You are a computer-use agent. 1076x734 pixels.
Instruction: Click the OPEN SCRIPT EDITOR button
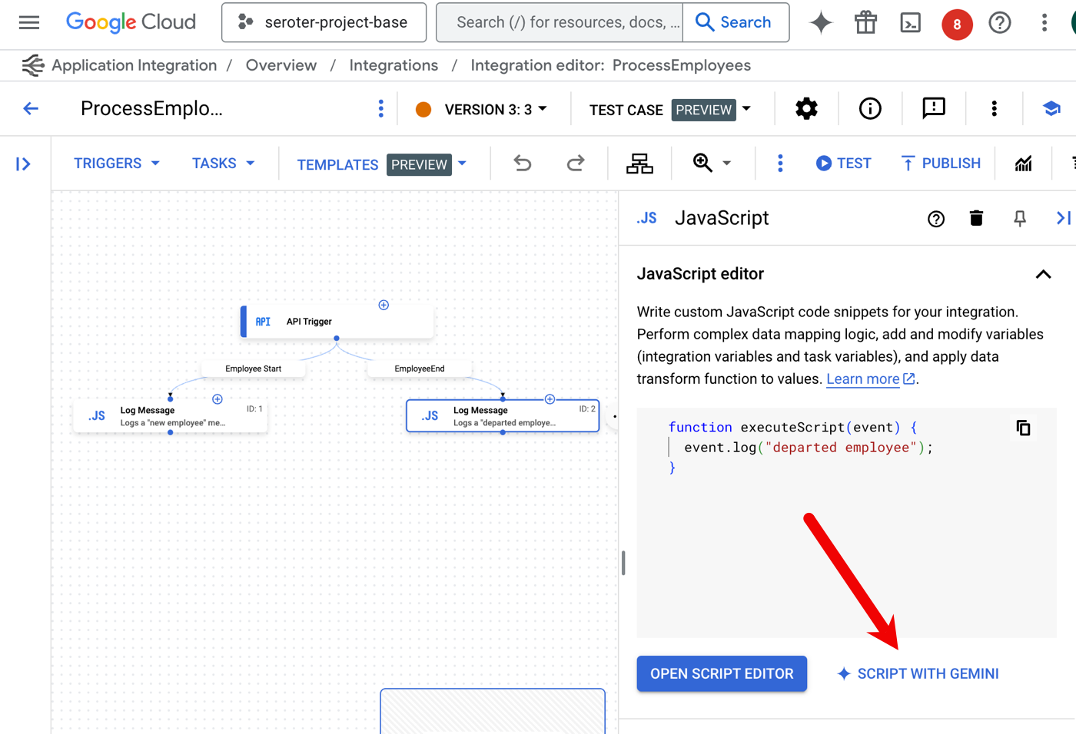[x=722, y=673]
